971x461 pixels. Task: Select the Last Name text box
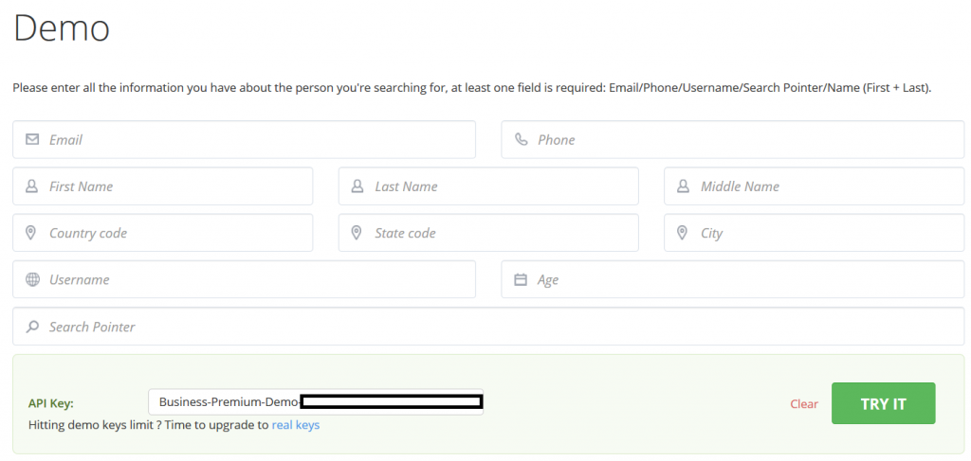tap(488, 186)
